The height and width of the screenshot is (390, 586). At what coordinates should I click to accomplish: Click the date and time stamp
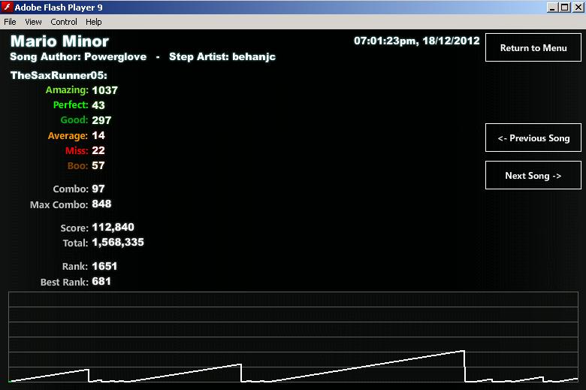[x=417, y=41]
